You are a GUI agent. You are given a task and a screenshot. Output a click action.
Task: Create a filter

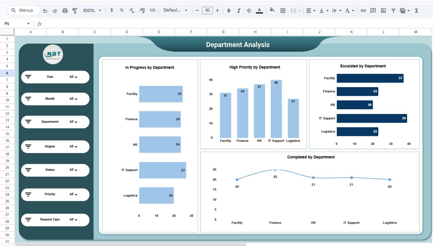[393, 10]
